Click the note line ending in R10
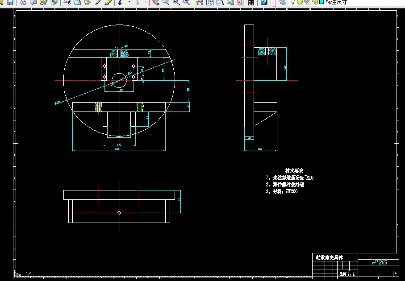The image size is (405, 281). click(x=290, y=178)
